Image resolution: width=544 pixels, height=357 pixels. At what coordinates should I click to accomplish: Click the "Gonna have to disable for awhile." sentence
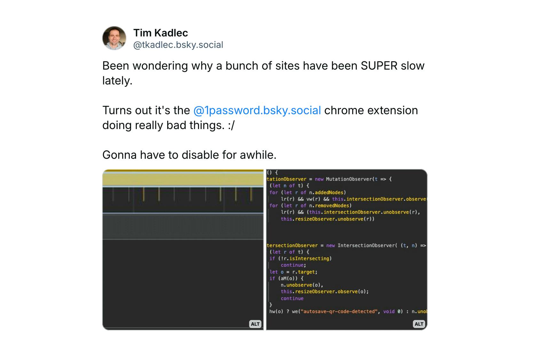coord(189,155)
